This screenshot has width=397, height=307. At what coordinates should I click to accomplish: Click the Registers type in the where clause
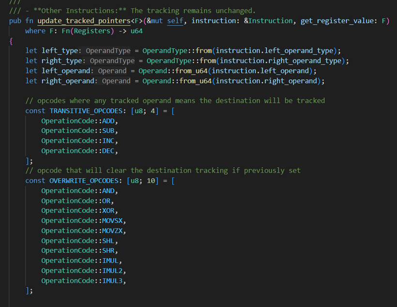click(79, 31)
